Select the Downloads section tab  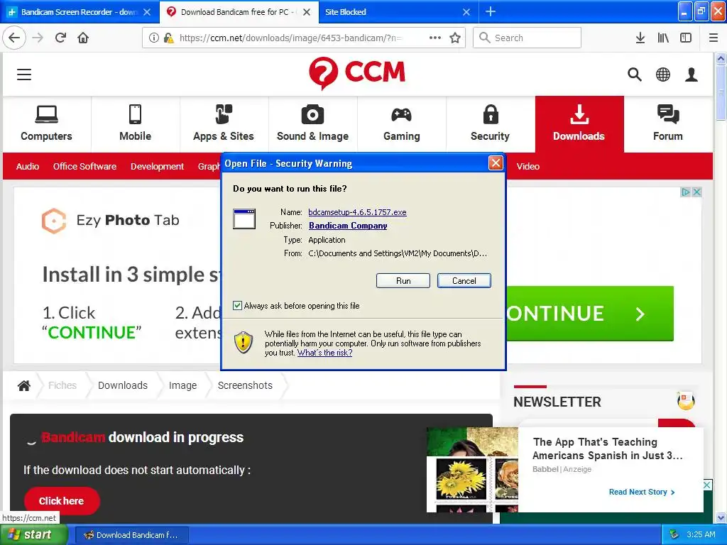579,123
